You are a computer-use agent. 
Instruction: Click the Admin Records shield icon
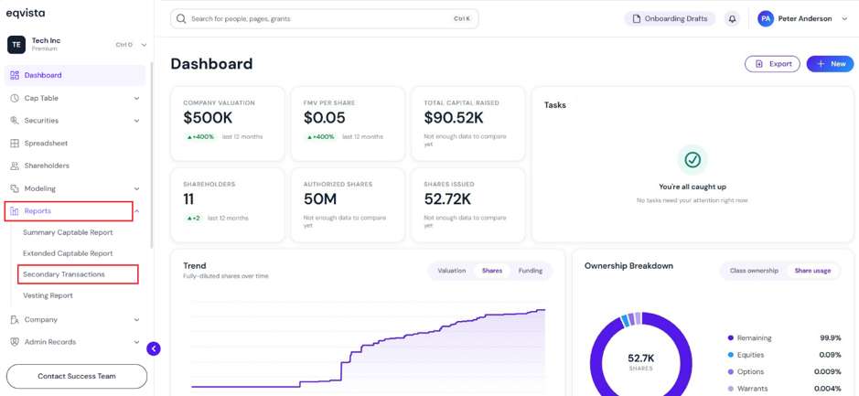15,342
